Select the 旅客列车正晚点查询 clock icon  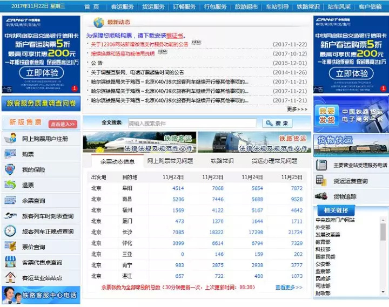(x=10, y=231)
